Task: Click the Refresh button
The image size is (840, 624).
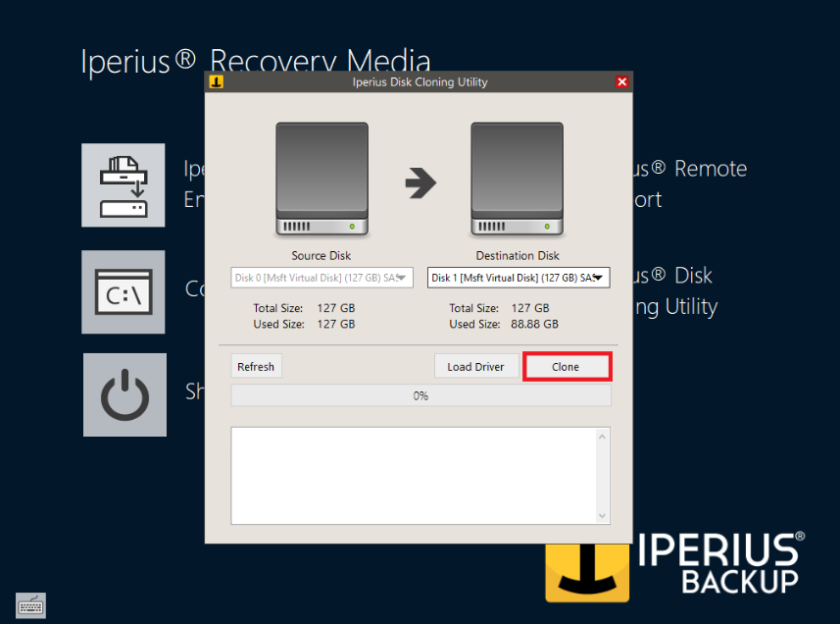Action: (x=255, y=366)
